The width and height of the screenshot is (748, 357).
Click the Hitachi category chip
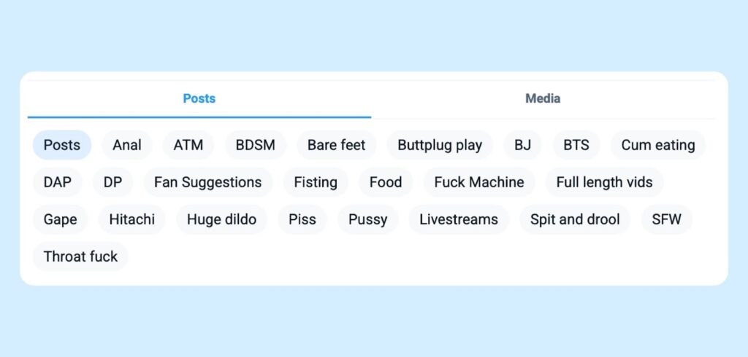[131, 219]
